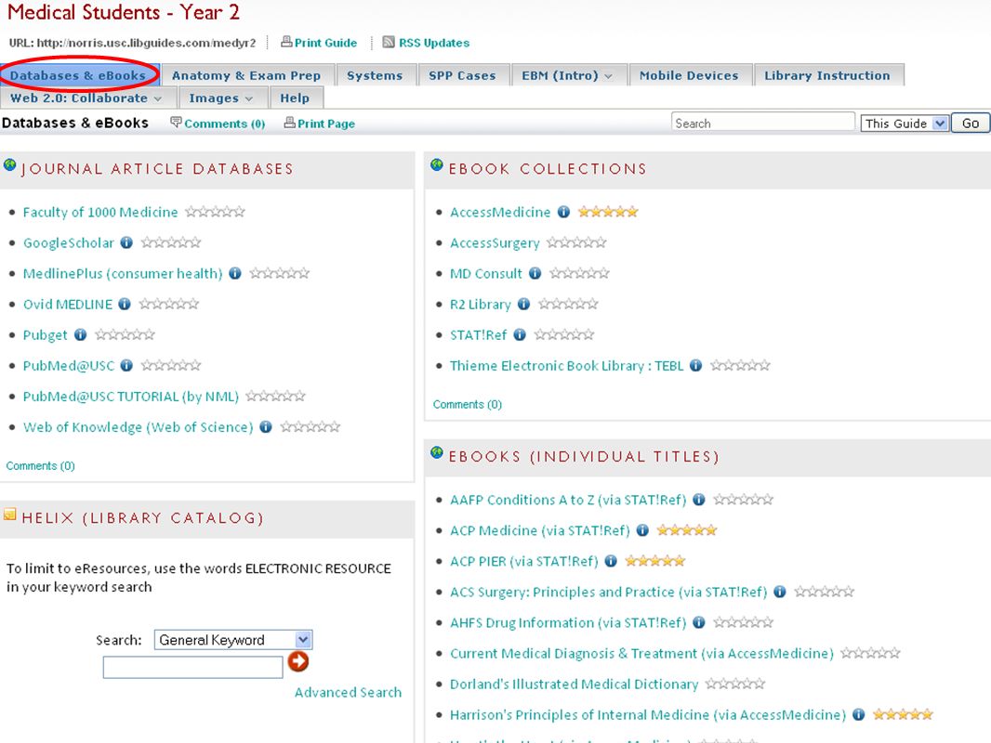
Task: Open the info icon beside ACP Medicine
Action: [x=642, y=530]
